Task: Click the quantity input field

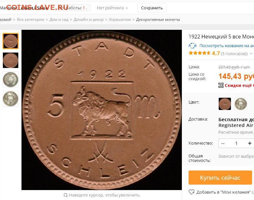Action: click(236, 143)
